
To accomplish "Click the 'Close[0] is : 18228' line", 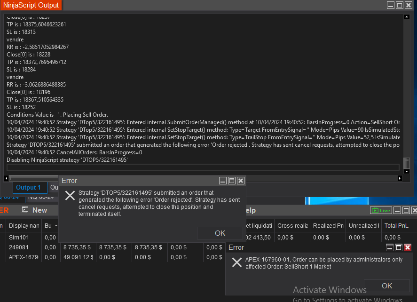I will 29,55.
